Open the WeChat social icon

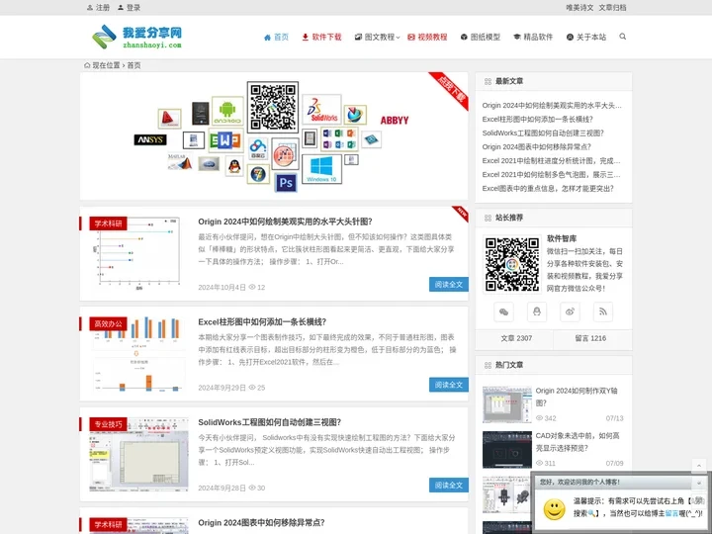503,311
